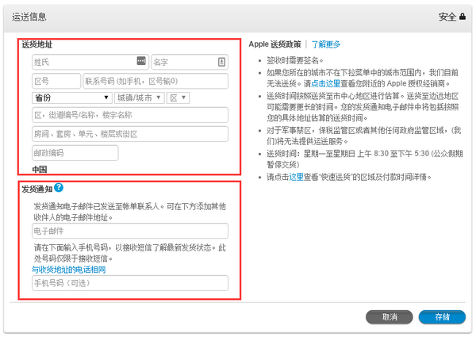
Task: Expand the 省份 province dropdown
Action: pyautogui.click(x=72, y=98)
